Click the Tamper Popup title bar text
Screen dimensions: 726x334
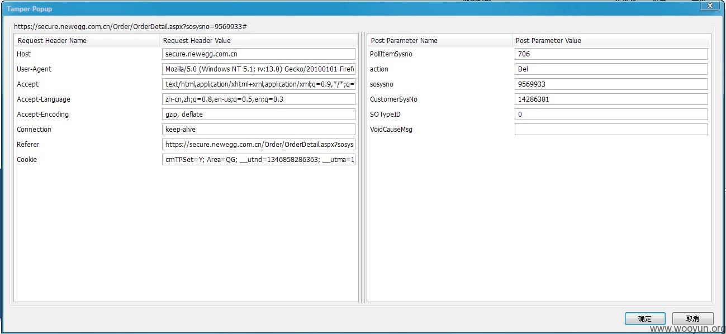coord(29,9)
